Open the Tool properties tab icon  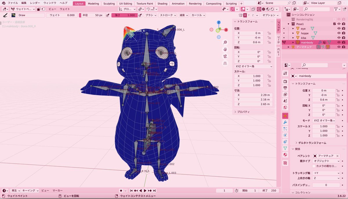coord(285,73)
